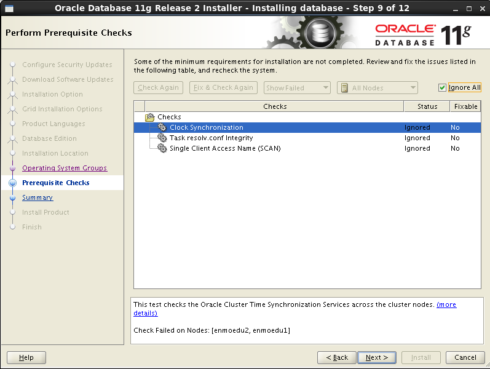Click the Help button

(x=26, y=357)
